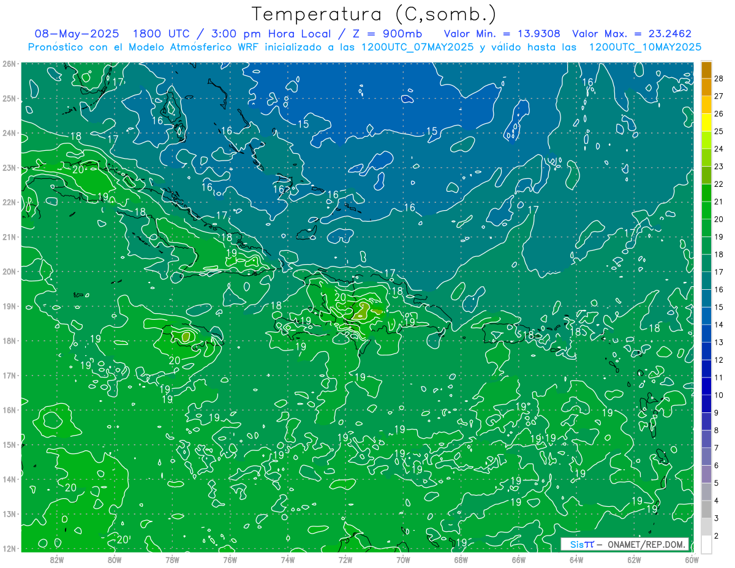This screenshot has width=735, height=568.
Task: Click latitude label "25N"
Action: click(9, 98)
